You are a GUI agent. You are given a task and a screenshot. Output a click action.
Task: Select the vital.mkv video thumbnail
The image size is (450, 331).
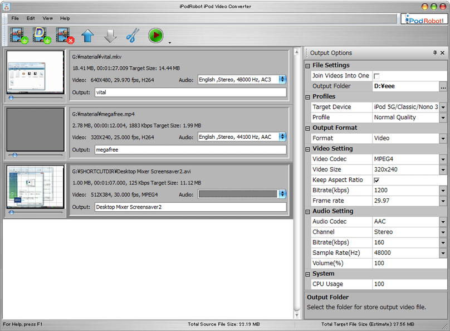coord(35,72)
